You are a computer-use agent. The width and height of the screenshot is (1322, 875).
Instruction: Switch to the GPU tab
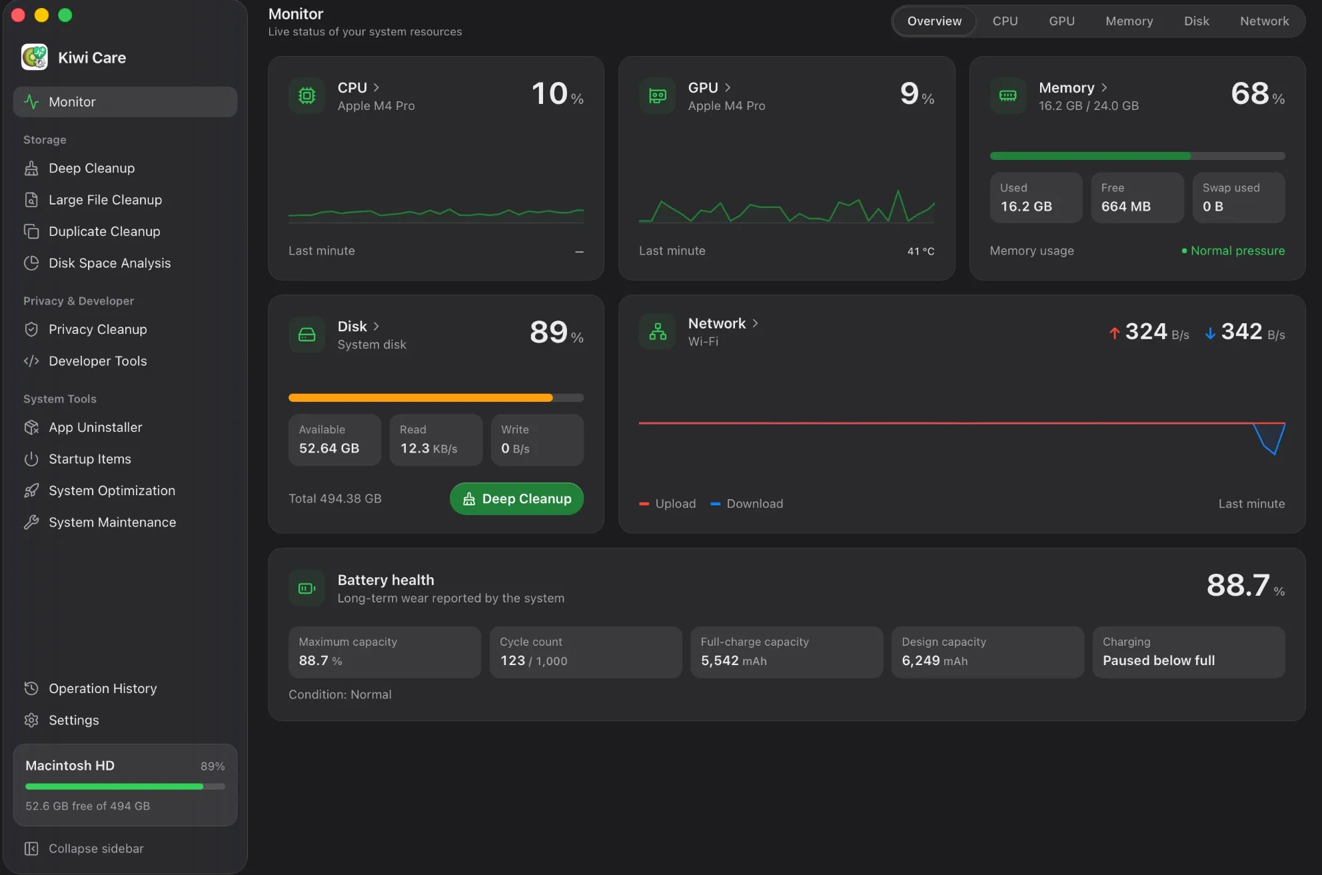[1061, 21]
